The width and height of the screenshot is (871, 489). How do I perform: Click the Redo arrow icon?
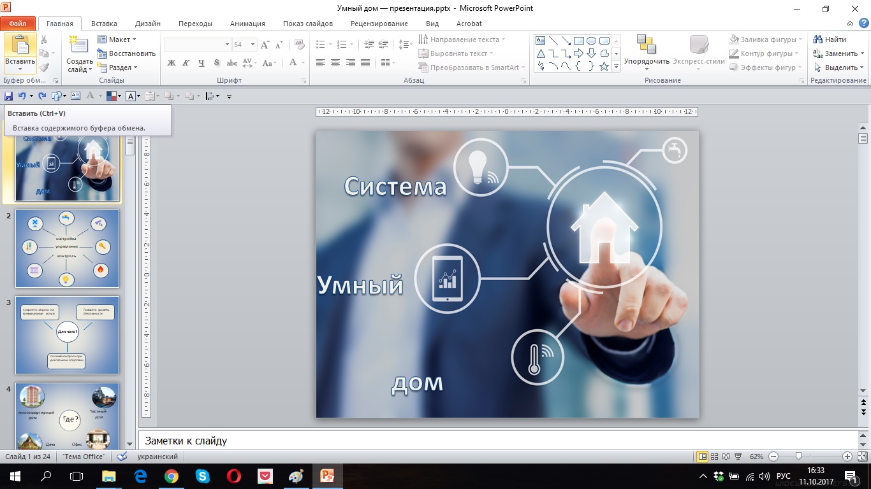coord(42,96)
